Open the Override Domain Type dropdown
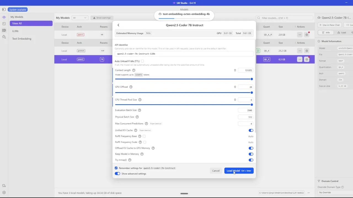The image size is (353, 198). [335, 193]
